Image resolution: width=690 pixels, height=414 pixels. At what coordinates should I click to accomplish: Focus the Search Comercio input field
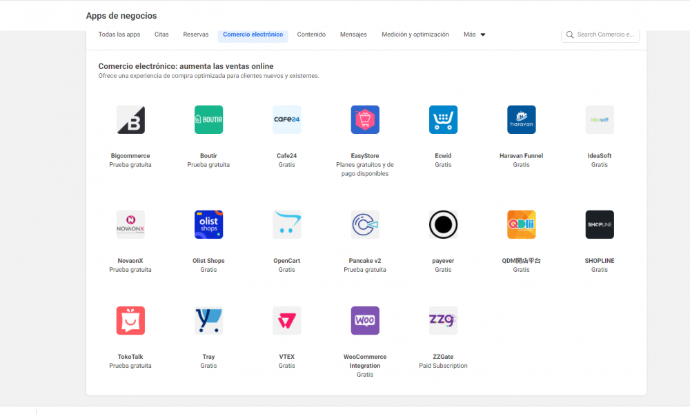point(600,34)
